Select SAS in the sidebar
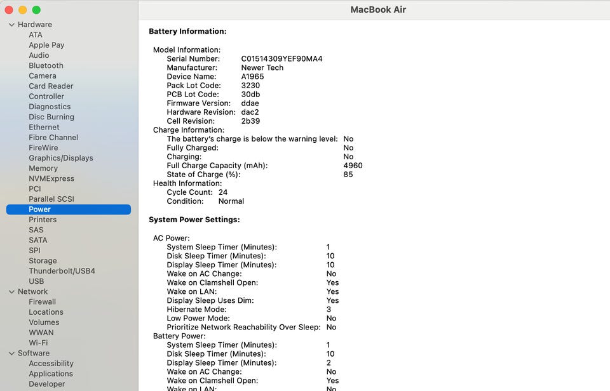The image size is (610, 391). (x=36, y=230)
